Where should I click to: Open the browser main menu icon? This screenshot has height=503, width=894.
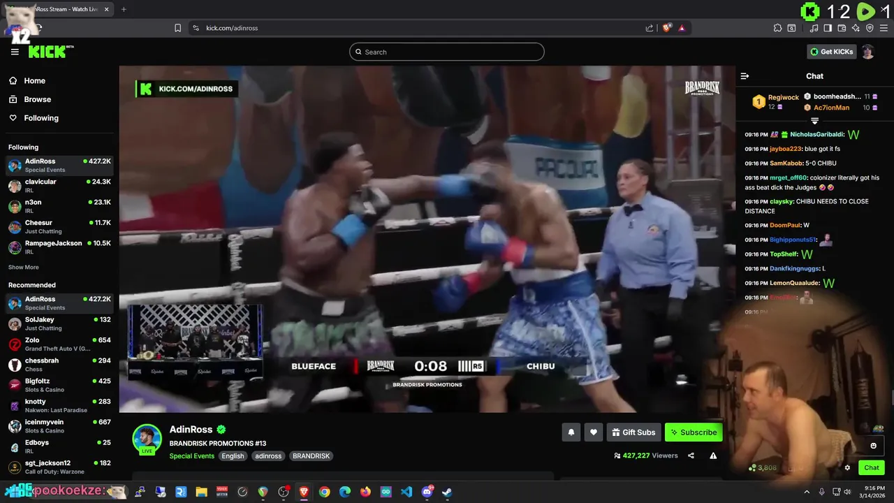pos(884,28)
